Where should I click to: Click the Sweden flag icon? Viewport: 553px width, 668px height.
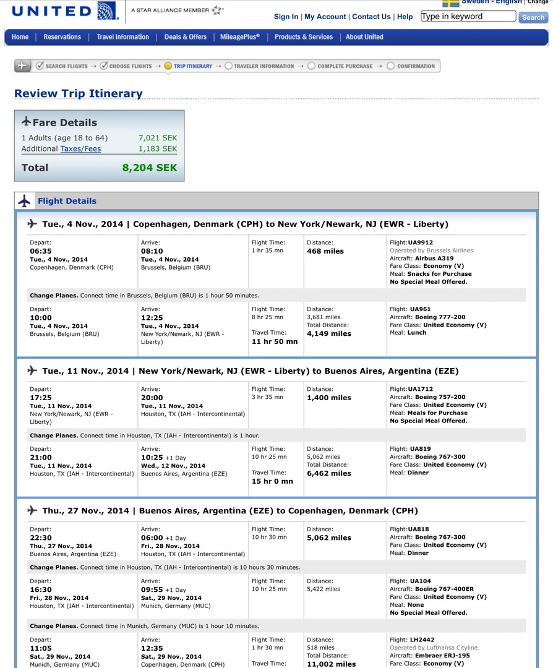(450, 3)
